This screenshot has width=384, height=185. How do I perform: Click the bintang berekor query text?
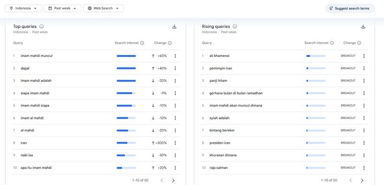click(222, 131)
